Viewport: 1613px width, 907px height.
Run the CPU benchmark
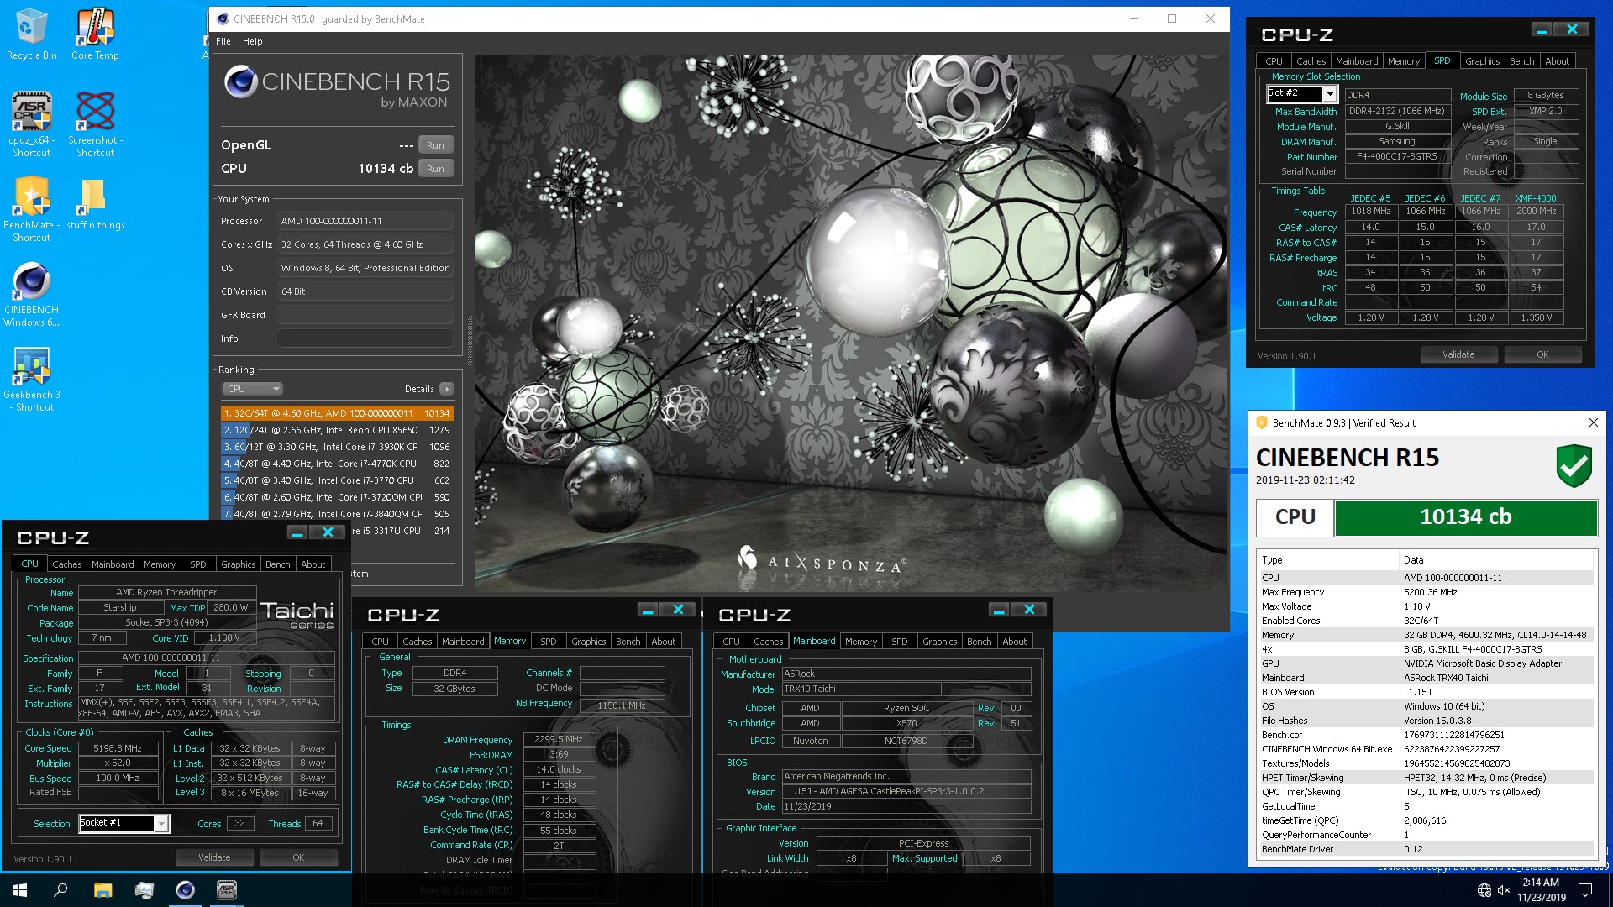435,169
